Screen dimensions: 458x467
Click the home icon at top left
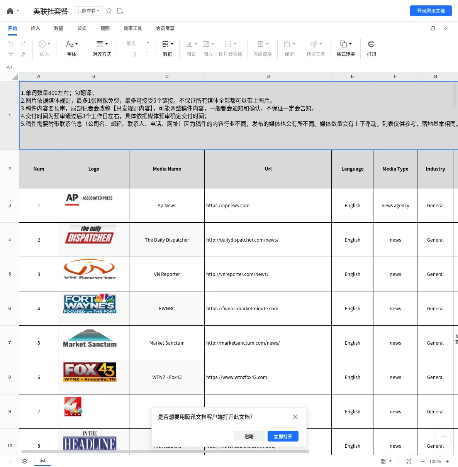[10, 11]
